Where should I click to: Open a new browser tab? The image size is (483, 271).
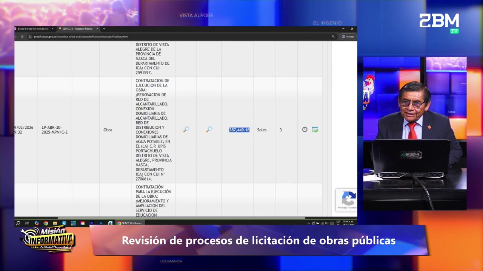click(104, 29)
